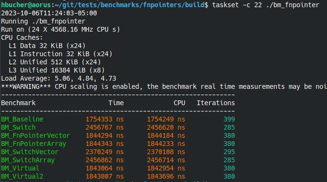Click the ***WARNING*** CPU scaling message
327x182 pixels.
pyautogui.click(x=164, y=86)
